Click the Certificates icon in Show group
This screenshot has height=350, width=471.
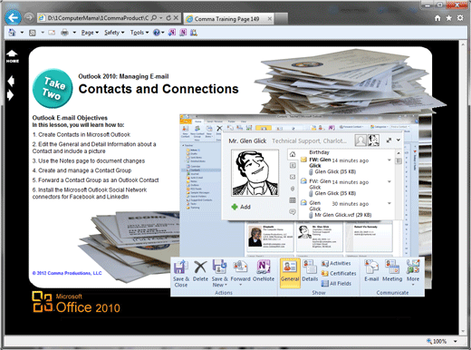point(339,273)
